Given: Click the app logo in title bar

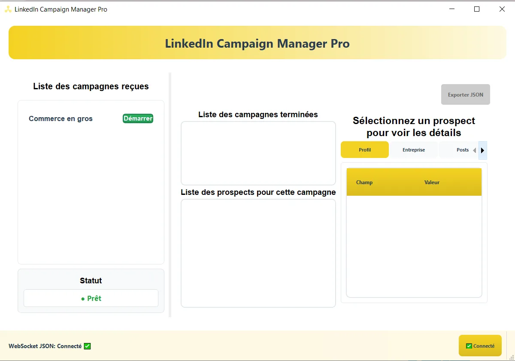Looking at the screenshot, I should pyautogui.click(x=8, y=9).
